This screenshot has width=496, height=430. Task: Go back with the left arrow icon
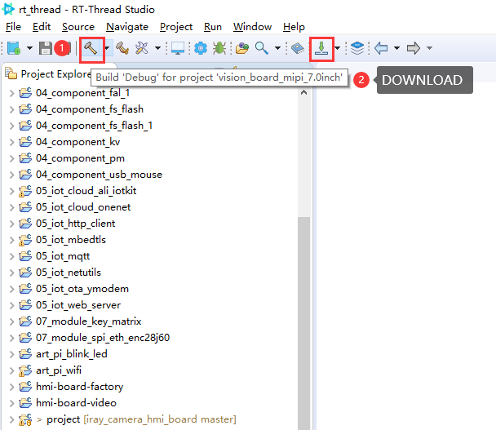click(381, 48)
